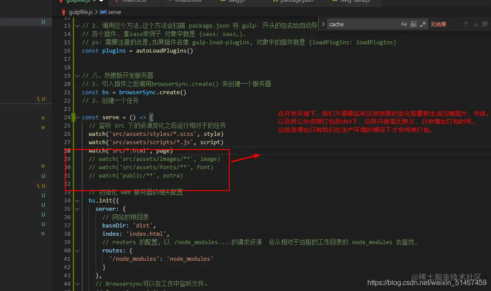Select line number 41 in gutter
491x291 pixels.
(x=67, y=259)
